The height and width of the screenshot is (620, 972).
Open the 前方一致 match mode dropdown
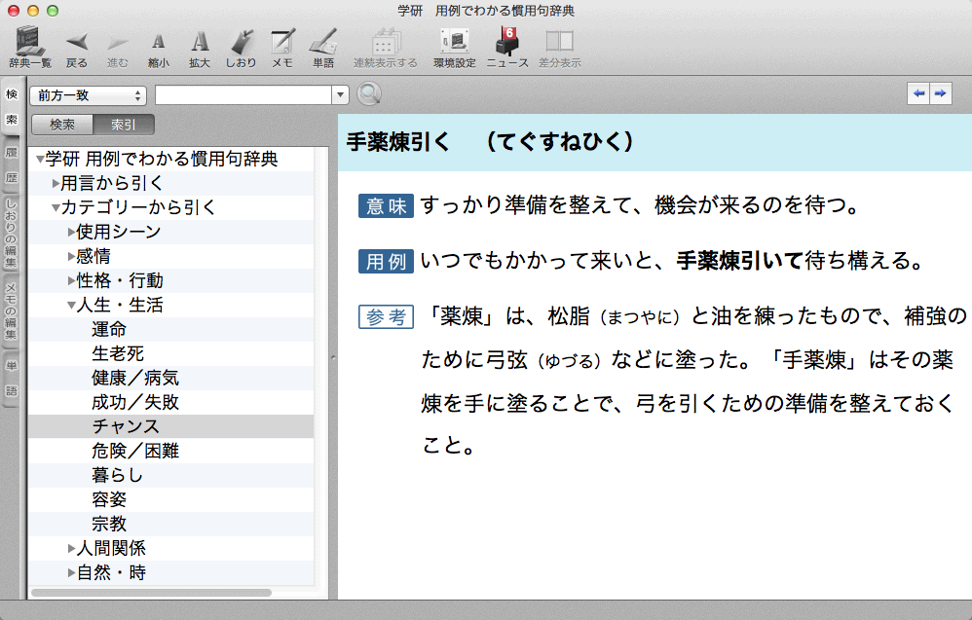click(88, 95)
